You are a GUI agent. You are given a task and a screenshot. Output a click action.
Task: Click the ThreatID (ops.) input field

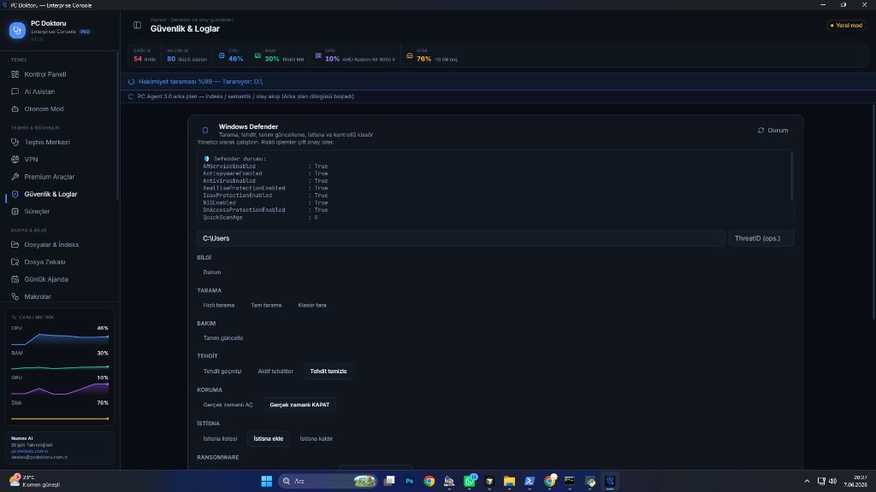(x=761, y=238)
